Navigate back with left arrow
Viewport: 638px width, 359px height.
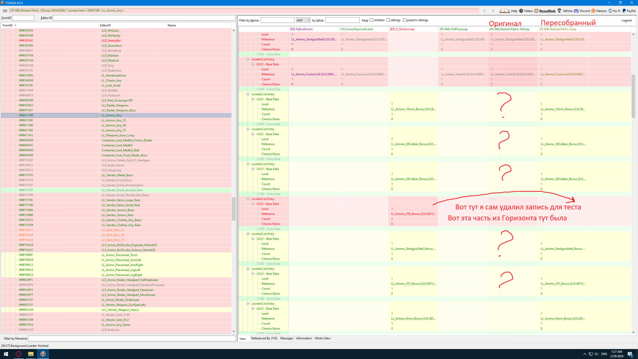484,11
